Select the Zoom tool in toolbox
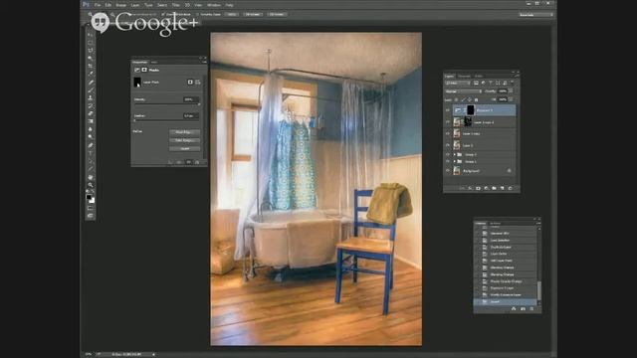This screenshot has width=637, height=358. click(91, 185)
